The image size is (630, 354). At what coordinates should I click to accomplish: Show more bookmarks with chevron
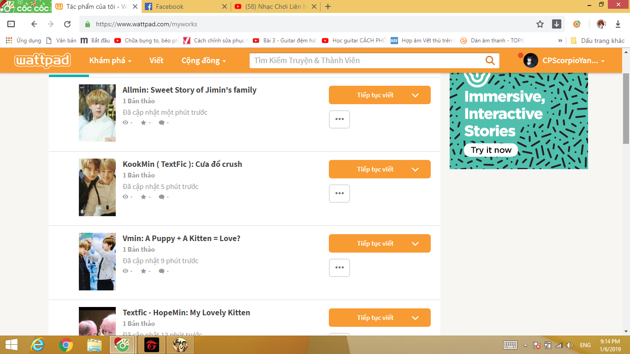pos(560,41)
